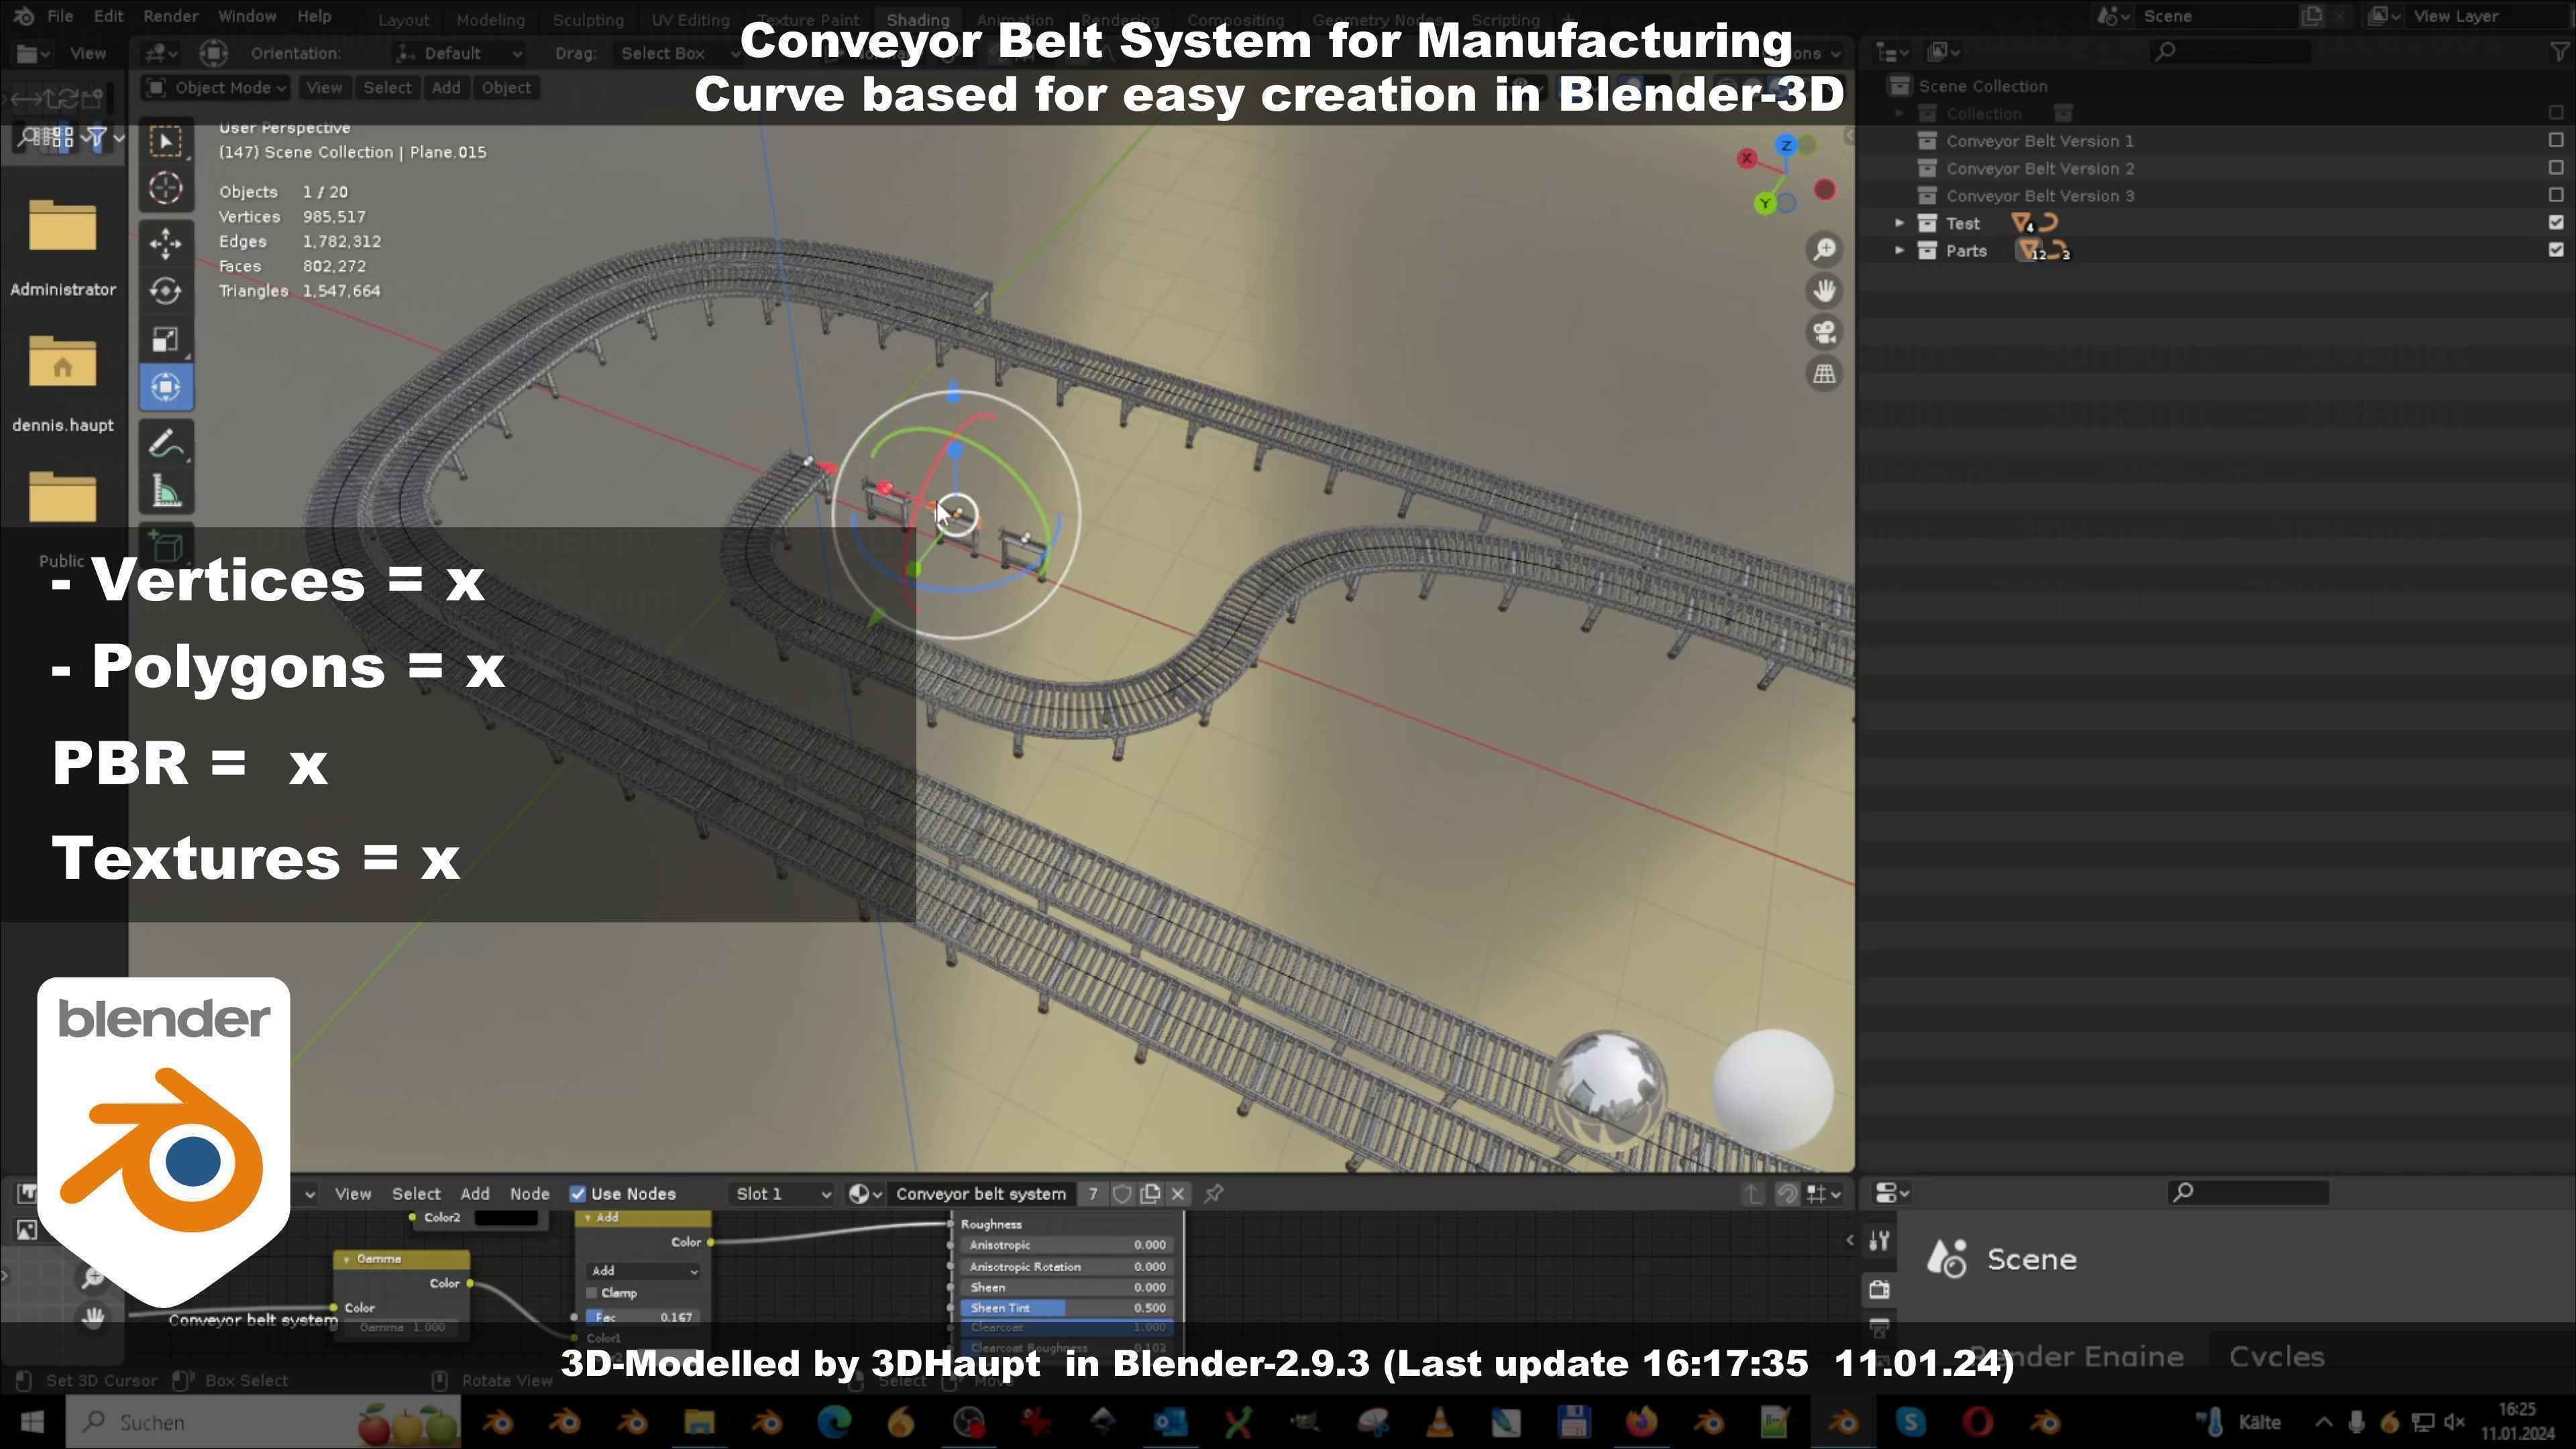The width and height of the screenshot is (2576, 1449).
Task: Toggle exclude checkbox for Parts collection
Action: [x=2556, y=250]
